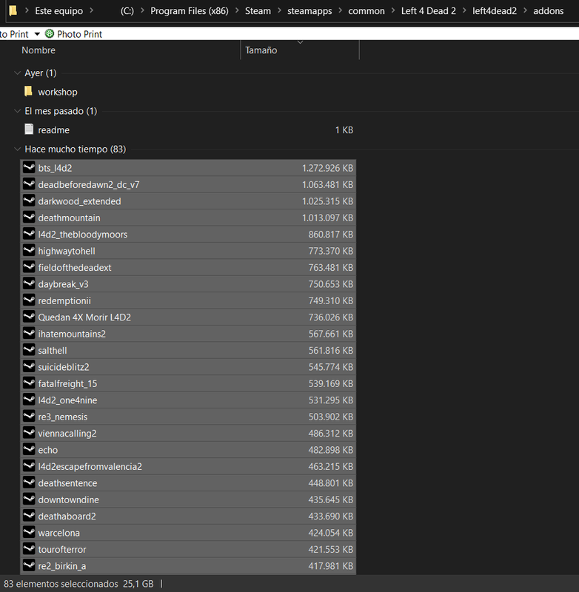Viewport: 579px width, 592px height.
Task: Select the warcelona file name
Action: coord(59,533)
